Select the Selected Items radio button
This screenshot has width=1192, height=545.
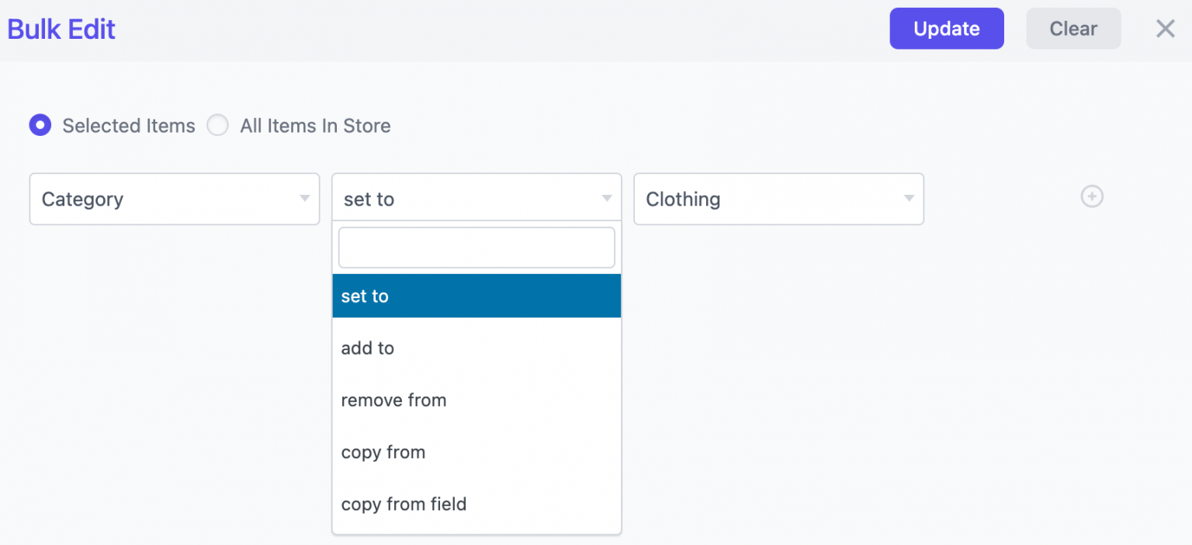40,125
